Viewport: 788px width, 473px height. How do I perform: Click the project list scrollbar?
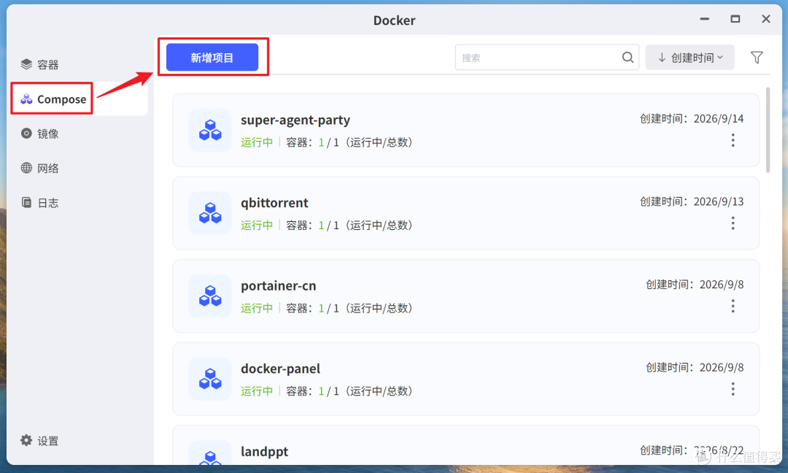tap(768, 130)
